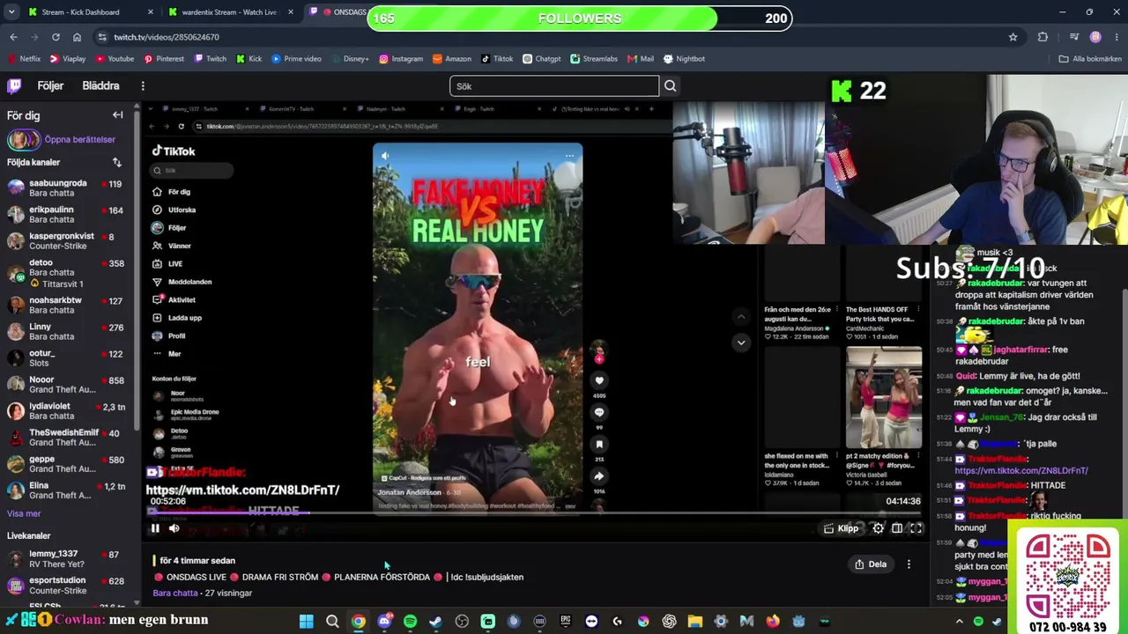The image size is (1128, 634).
Task: Open the tiktok link in chat
Action: tap(1021, 471)
